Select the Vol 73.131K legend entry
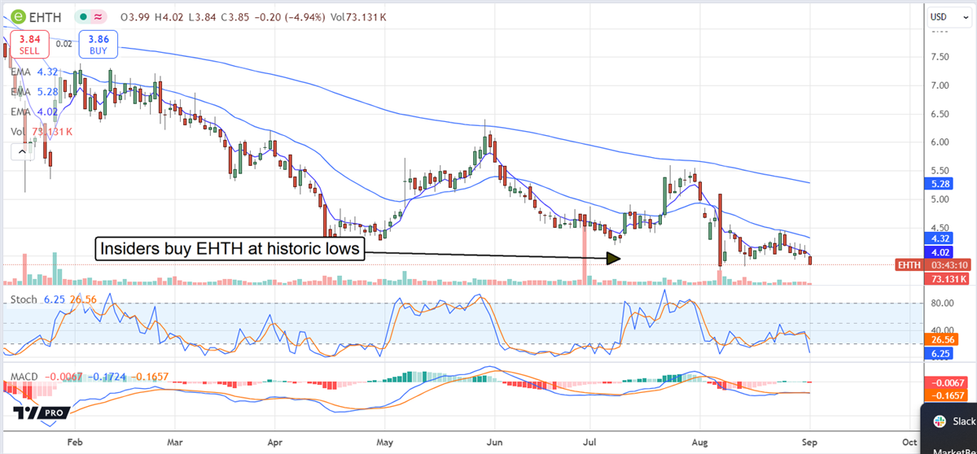 [x=42, y=132]
